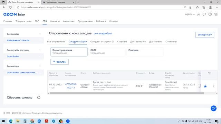Open the Windows Start menu
This screenshot has height=124, width=221.
(x=3, y=121)
